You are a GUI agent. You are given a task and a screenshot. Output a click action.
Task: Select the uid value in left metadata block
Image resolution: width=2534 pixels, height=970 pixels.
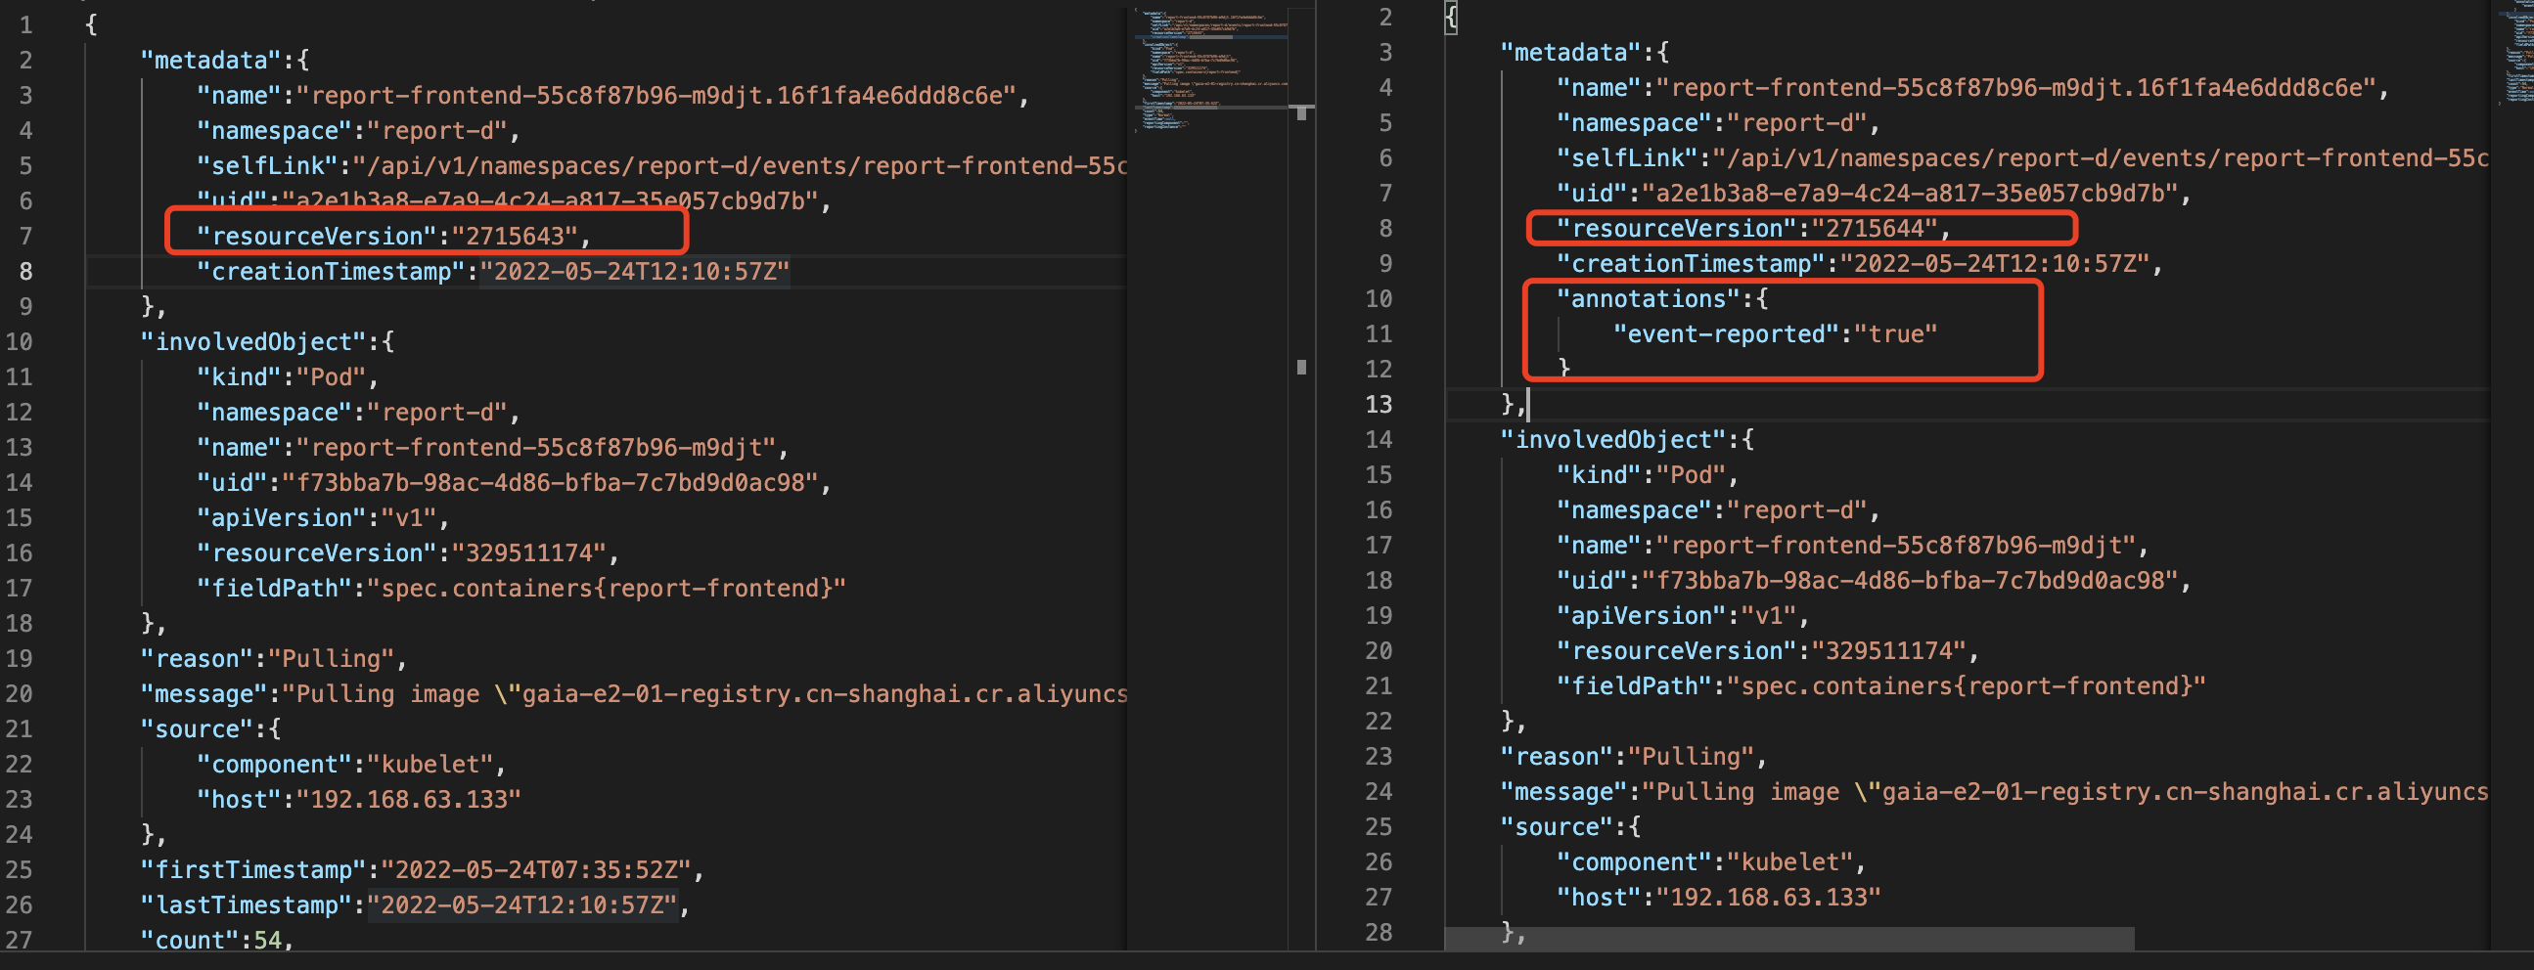click(x=551, y=203)
